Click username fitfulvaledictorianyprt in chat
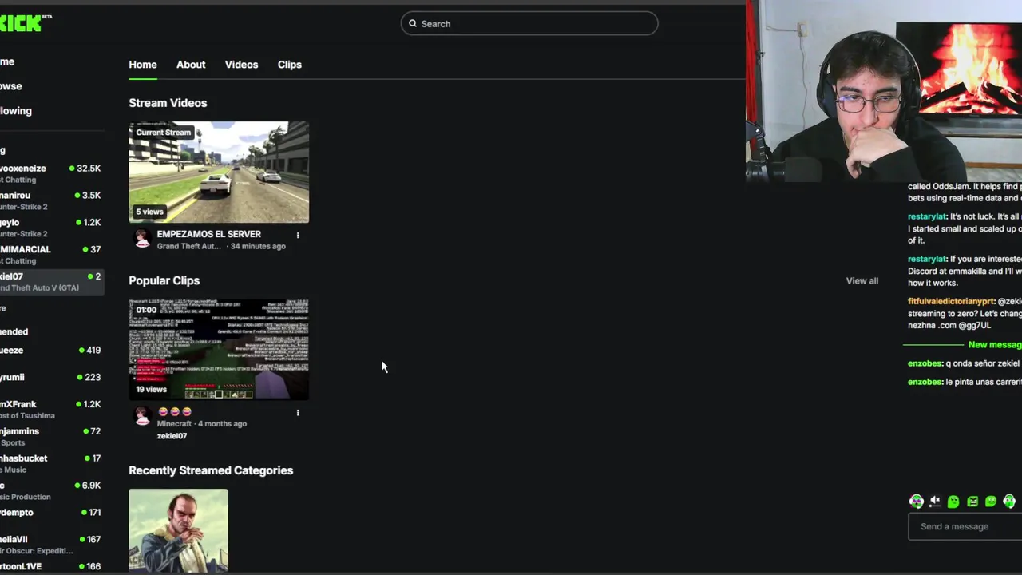 tap(951, 302)
